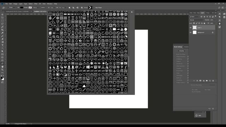Hide the Background layer eye icon

point(191,32)
